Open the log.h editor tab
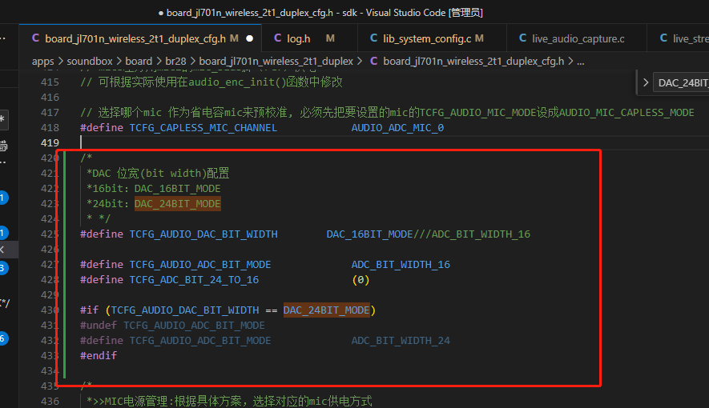The width and height of the screenshot is (709, 408). 310,39
